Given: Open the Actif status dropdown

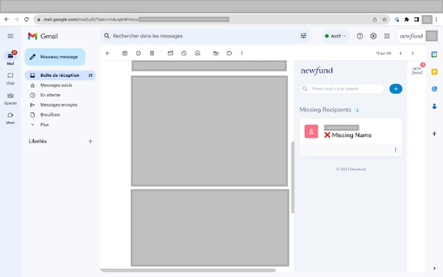Looking at the screenshot, I should (334, 36).
